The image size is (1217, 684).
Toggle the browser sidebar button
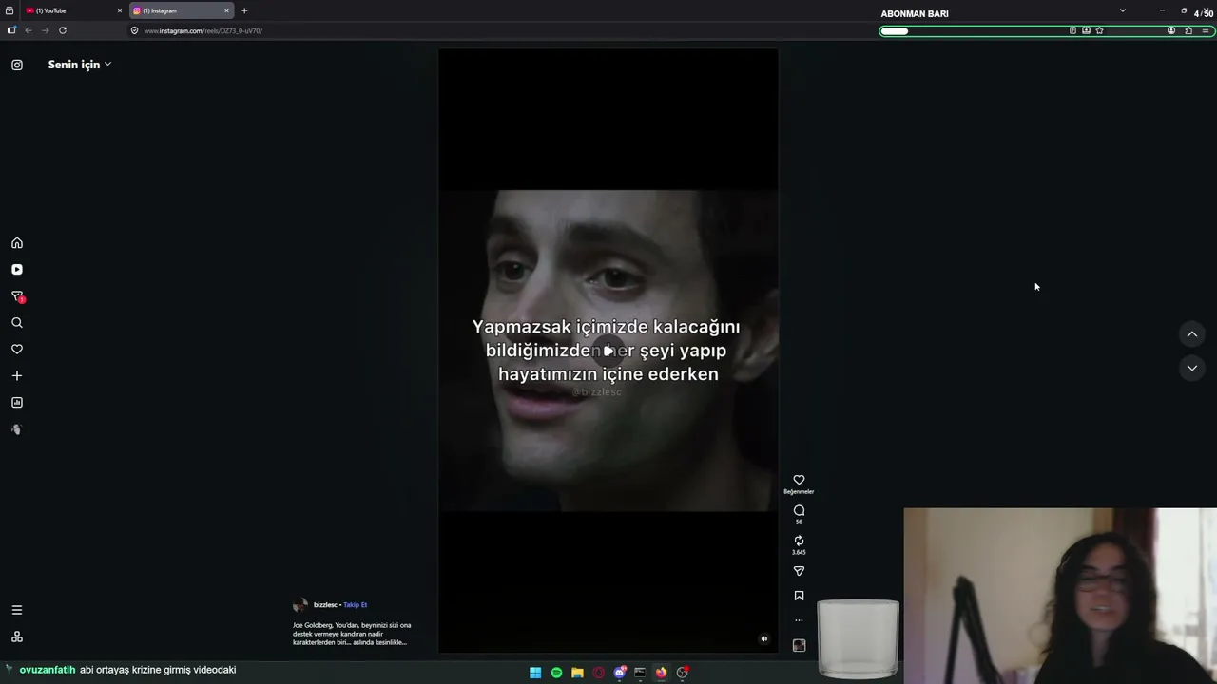coord(11,30)
